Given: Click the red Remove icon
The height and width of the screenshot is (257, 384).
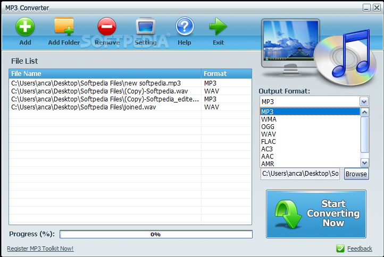Looking at the screenshot, I should pos(107,27).
